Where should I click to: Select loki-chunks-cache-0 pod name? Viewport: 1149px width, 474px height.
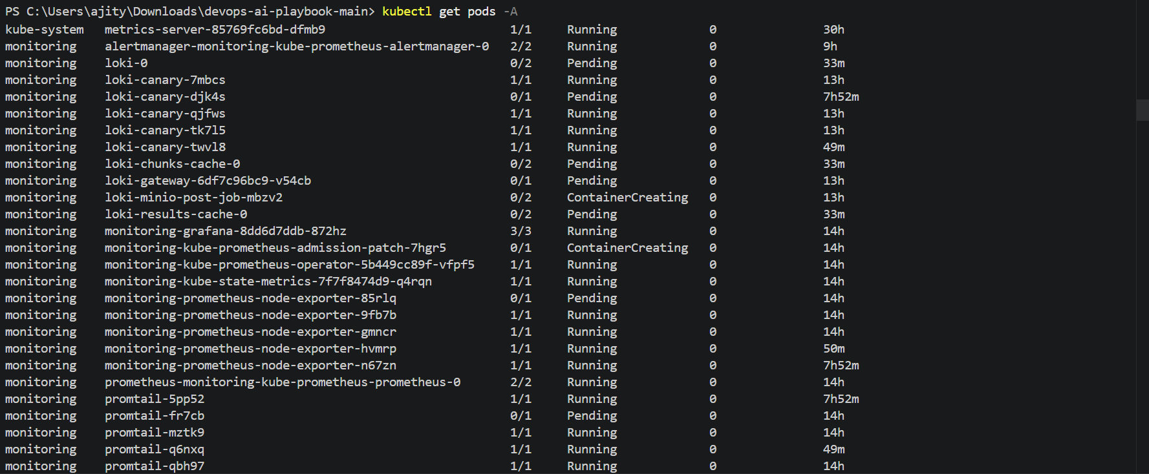coord(172,164)
